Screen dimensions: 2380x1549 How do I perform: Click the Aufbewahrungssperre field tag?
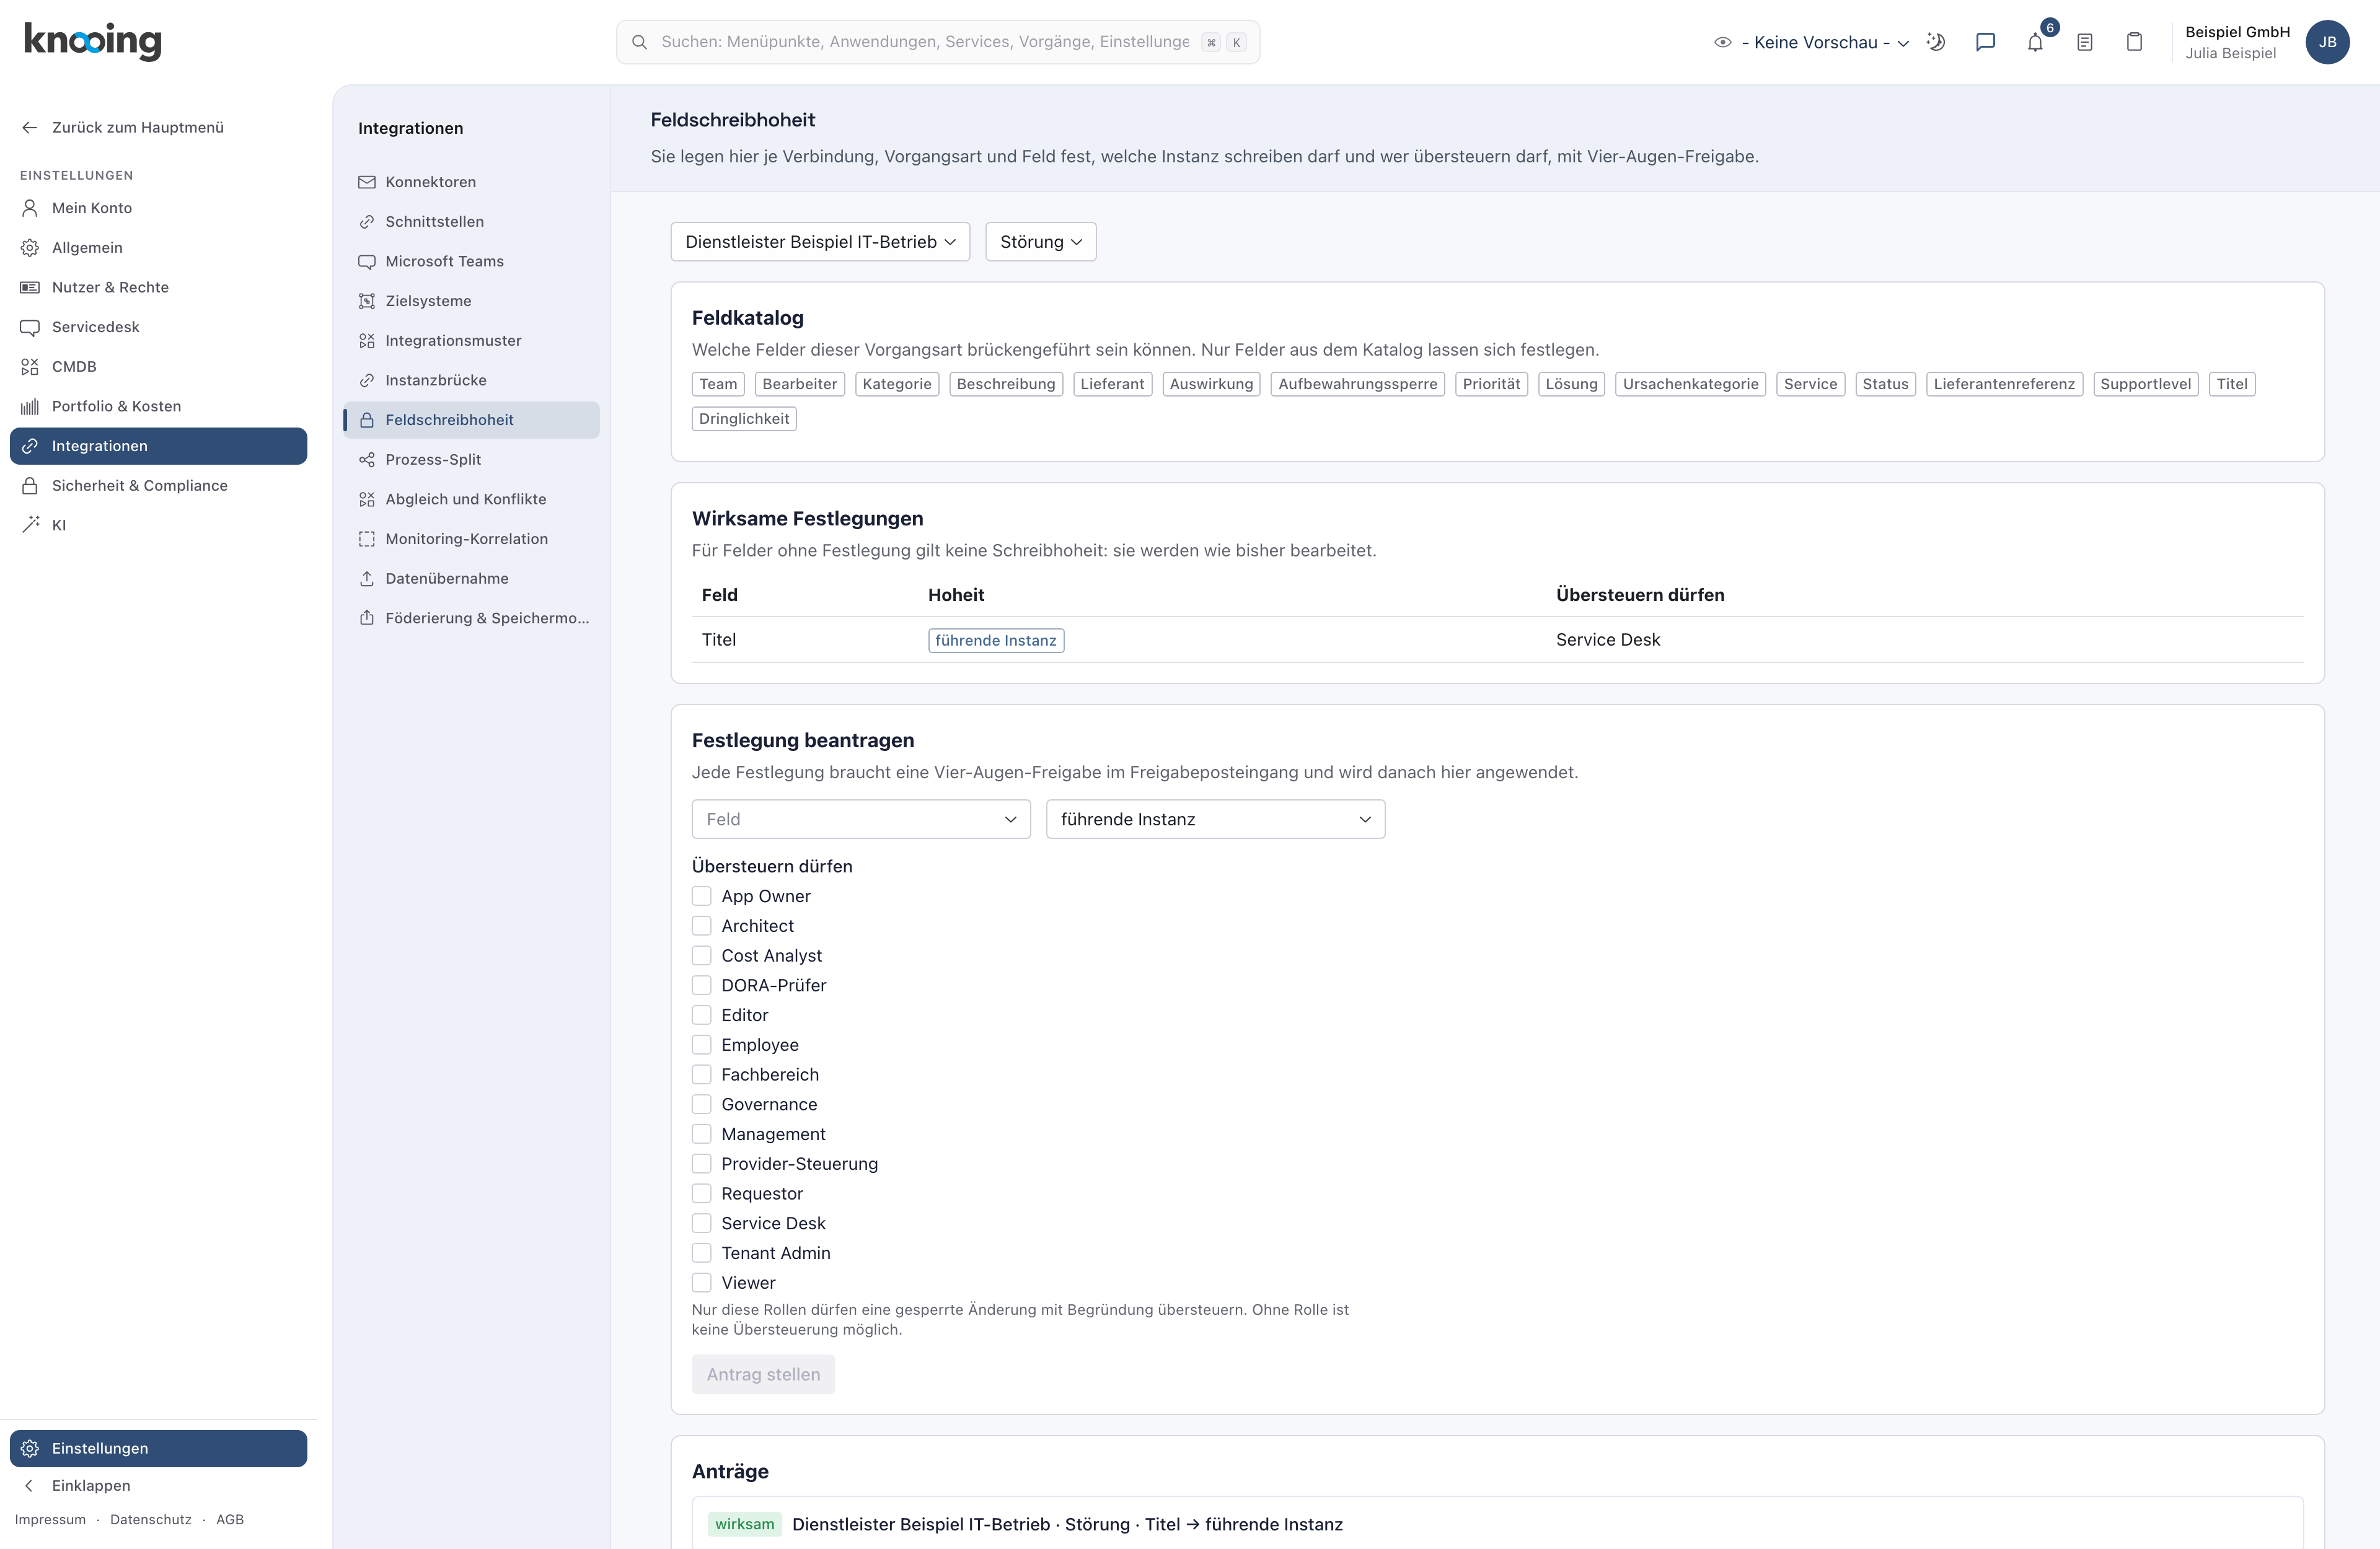pos(1357,384)
